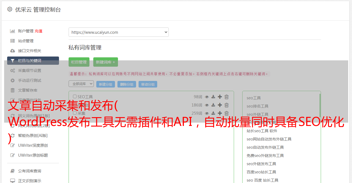Click the 186词 count
Image resolution: width=352 pixels, height=183 pixels.
[197, 105]
